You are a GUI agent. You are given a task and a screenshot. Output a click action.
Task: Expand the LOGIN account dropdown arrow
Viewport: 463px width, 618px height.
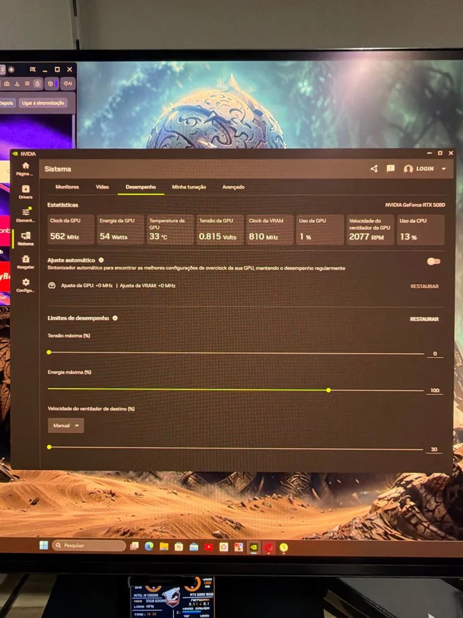pos(444,169)
